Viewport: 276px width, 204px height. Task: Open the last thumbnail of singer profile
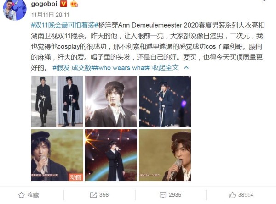point(165,155)
